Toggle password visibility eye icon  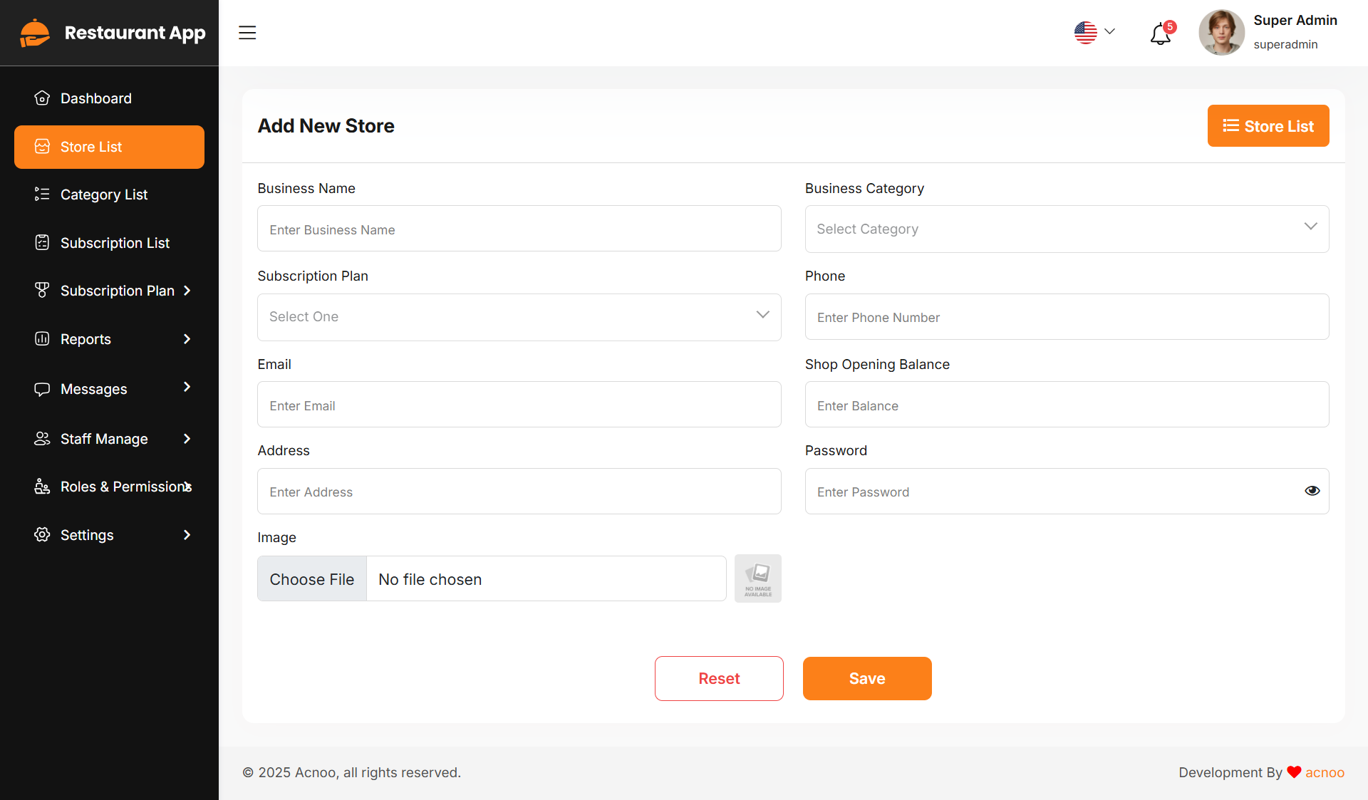1312,491
